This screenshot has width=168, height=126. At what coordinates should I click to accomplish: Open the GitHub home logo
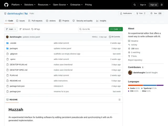pyautogui.click(x=6, y=5)
